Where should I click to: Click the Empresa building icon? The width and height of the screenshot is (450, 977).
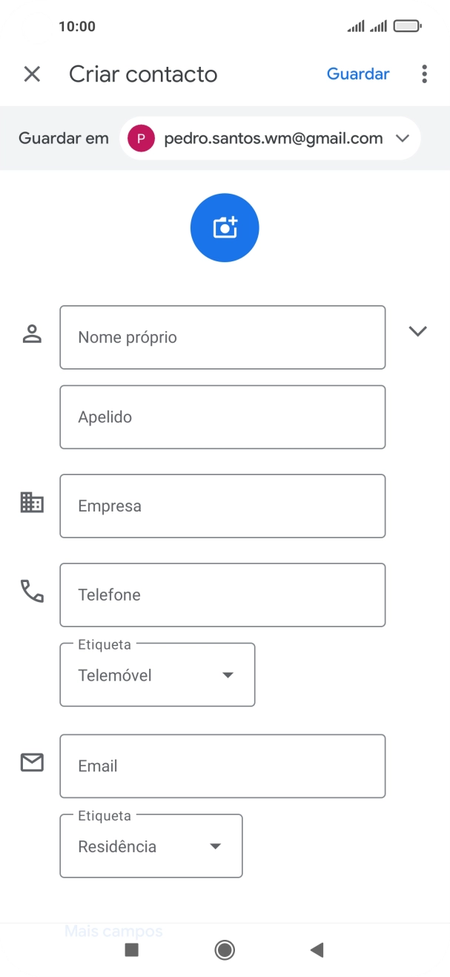pyautogui.click(x=31, y=502)
